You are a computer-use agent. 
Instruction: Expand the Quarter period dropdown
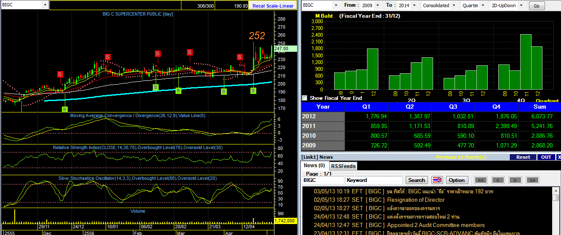484,5
